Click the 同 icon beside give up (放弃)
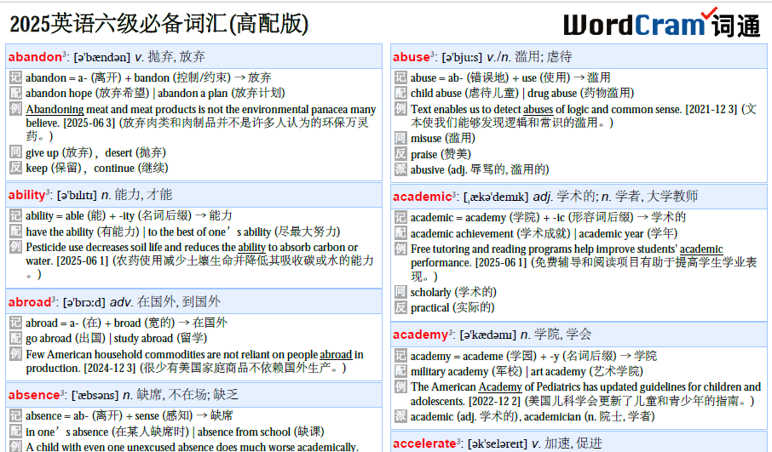 [x=15, y=152]
